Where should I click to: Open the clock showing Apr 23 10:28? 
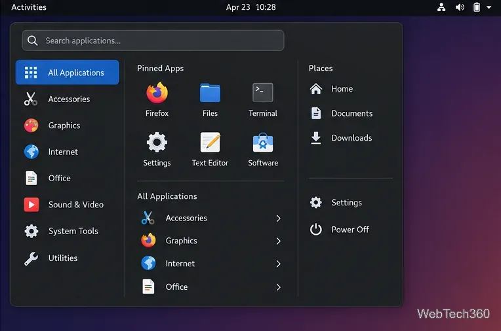click(250, 7)
